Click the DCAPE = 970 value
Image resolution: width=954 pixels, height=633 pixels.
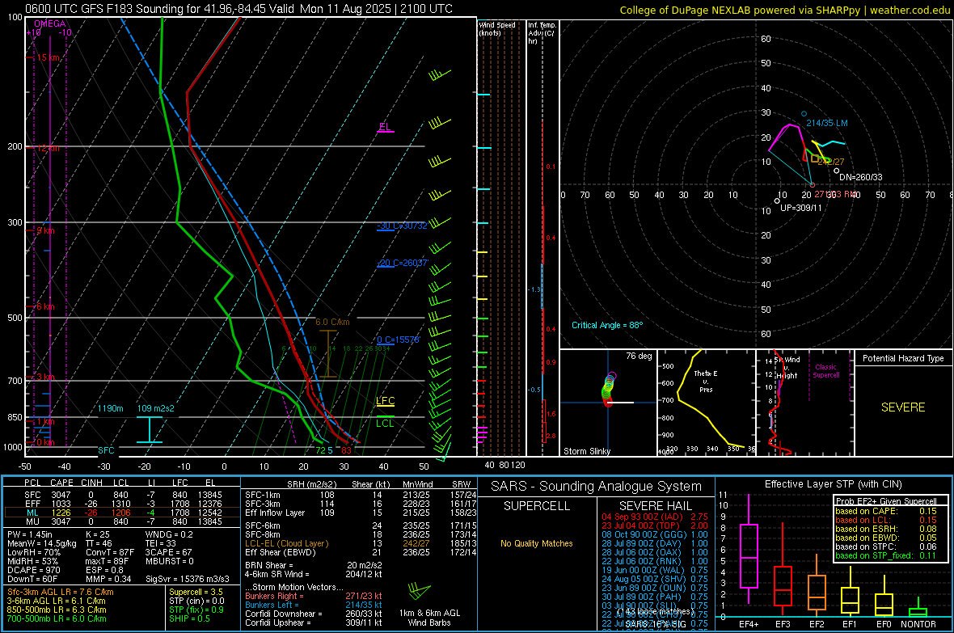click(33, 570)
